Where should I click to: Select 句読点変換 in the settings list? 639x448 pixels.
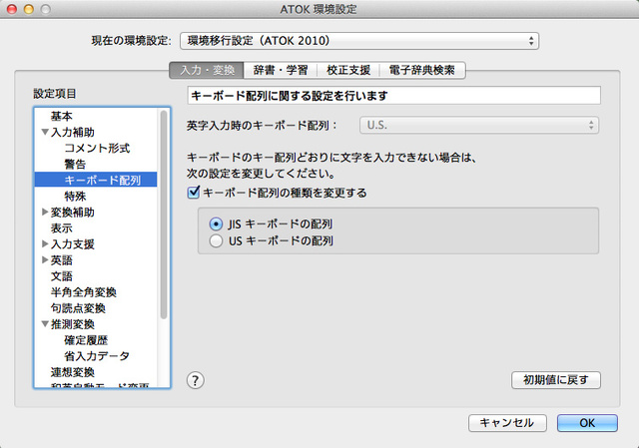78,308
